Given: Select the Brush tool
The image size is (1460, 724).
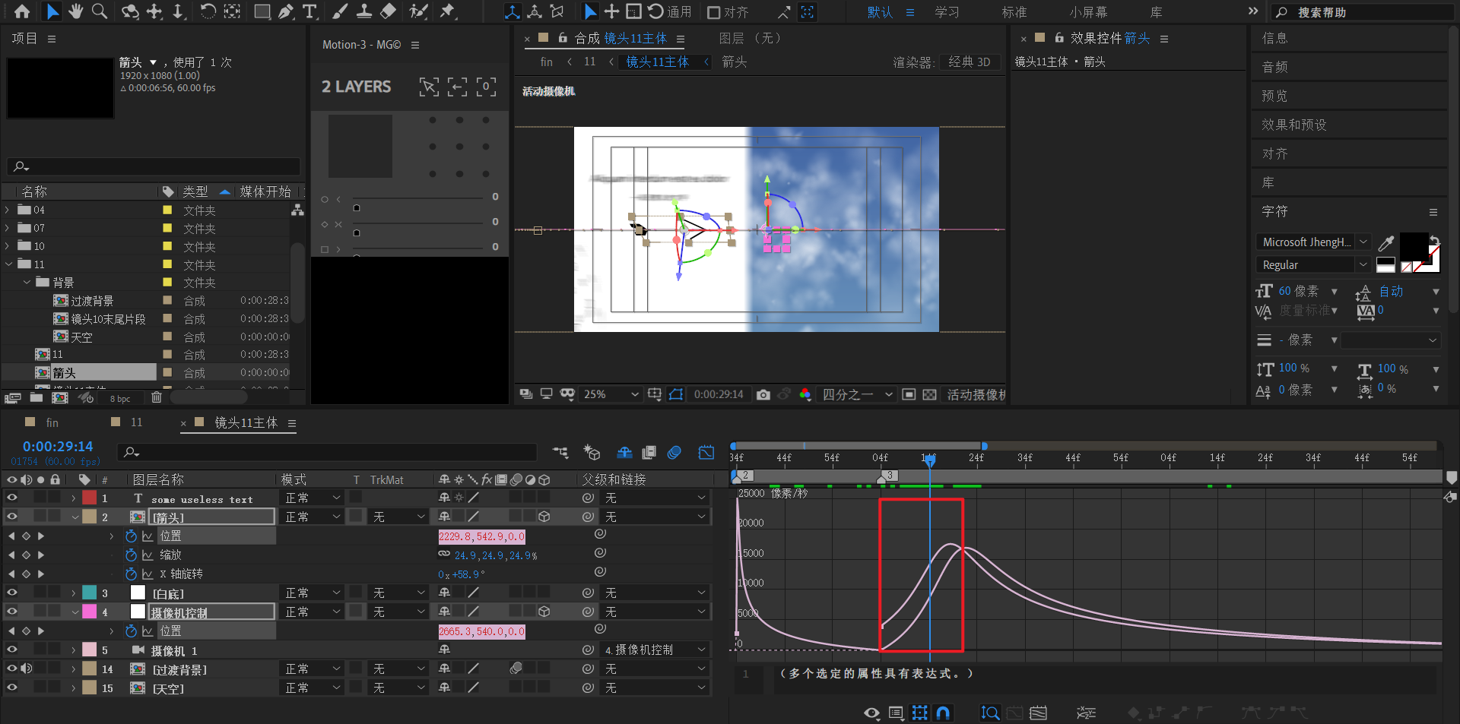Looking at the screenshot, I should (340, 11).
